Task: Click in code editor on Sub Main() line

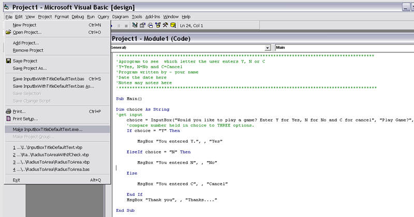Action: pyautogui.click(x=129, y=98)
